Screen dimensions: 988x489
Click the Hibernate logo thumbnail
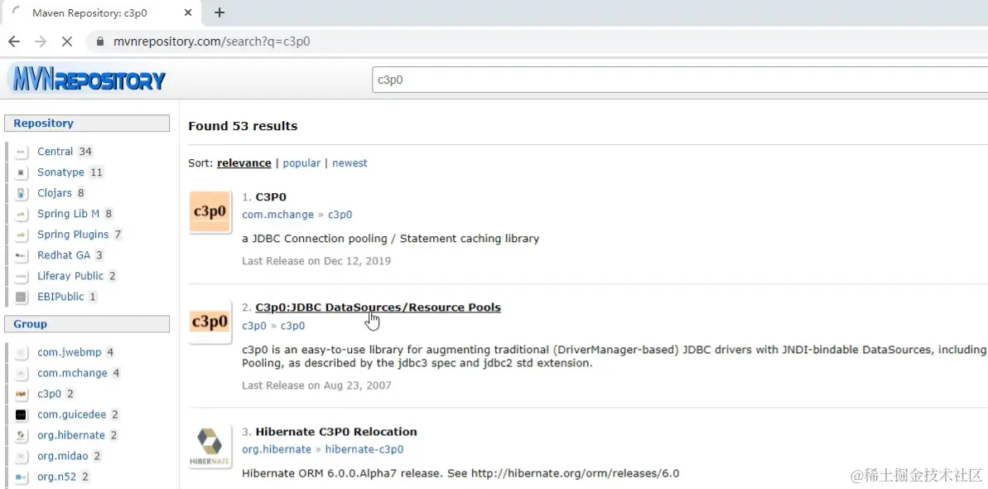210,446
